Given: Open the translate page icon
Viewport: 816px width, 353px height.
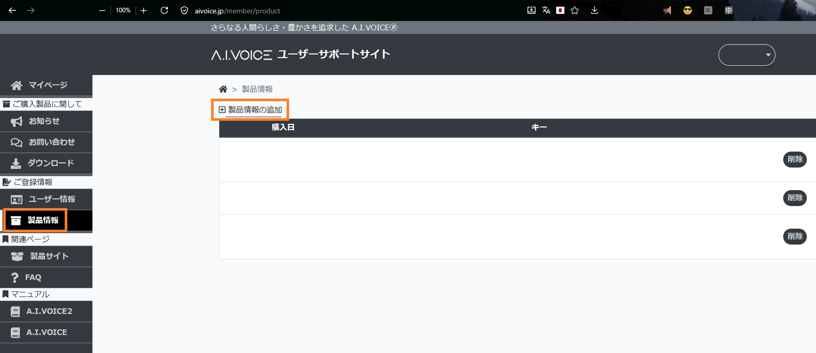Looking at the screenshot, I should tap(546, 10).
